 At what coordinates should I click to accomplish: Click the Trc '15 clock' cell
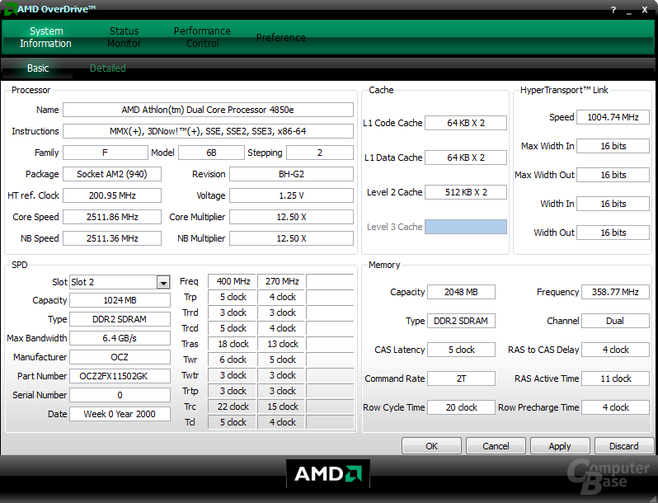[x=282, y=407]
